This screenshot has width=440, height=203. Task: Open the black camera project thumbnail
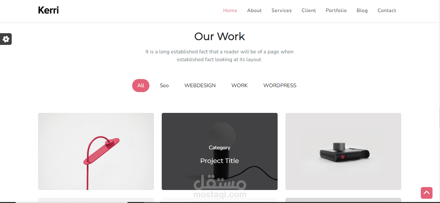tap(343, 151)
